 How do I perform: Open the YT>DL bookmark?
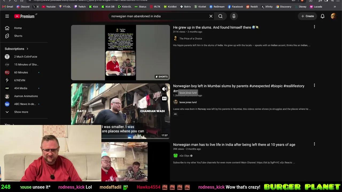(x=65, y=7)
